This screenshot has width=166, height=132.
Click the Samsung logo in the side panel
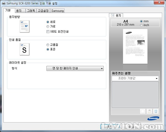(x=153, y=118)
